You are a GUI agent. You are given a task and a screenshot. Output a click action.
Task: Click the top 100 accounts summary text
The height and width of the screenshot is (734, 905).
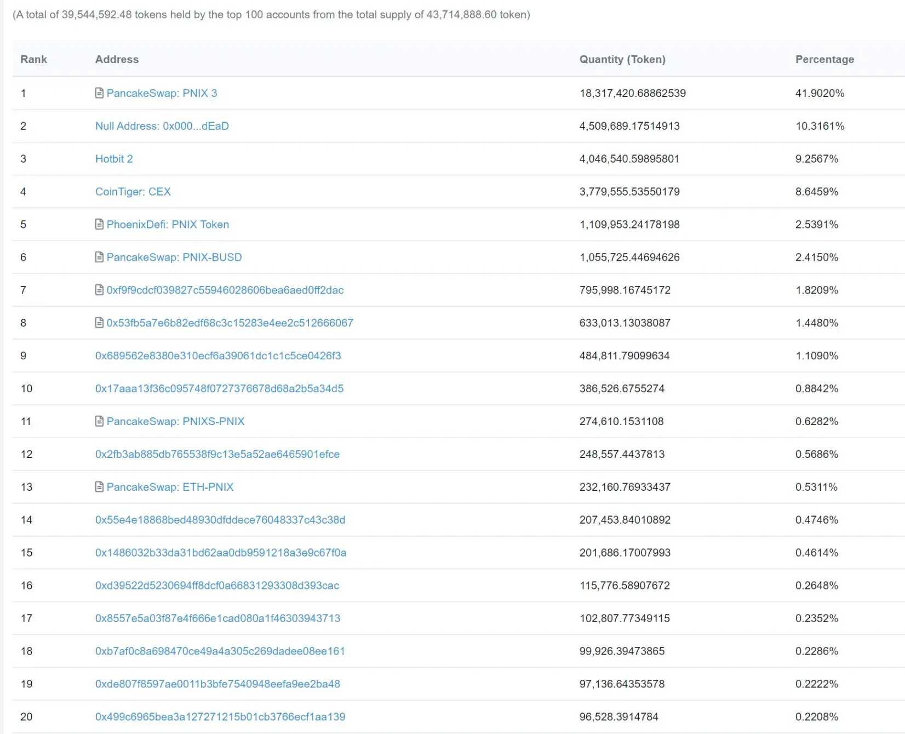271,15
